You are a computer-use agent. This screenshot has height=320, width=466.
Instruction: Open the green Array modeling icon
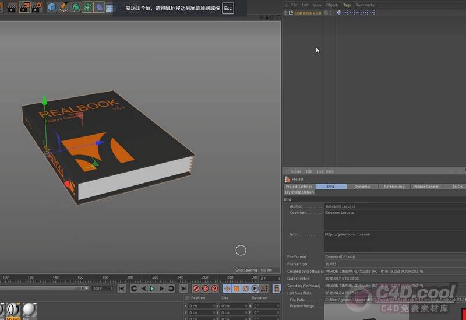coord(87,7)
